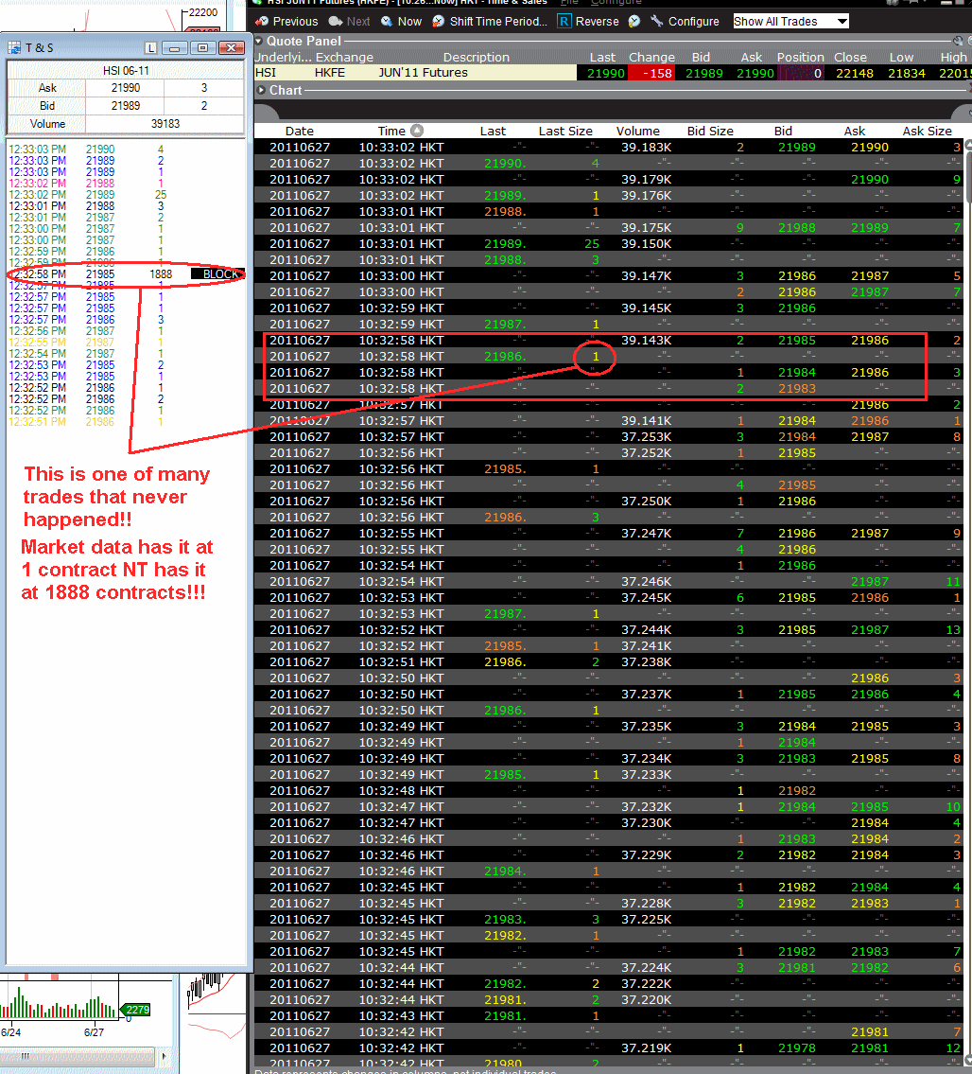This screenshot has height=1074, width=972.
Task: Click the Last Size column header
Action: click(x=565, y=131)
